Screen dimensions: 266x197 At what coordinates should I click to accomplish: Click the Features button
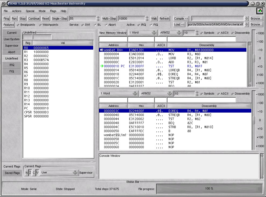pos(9,25)
